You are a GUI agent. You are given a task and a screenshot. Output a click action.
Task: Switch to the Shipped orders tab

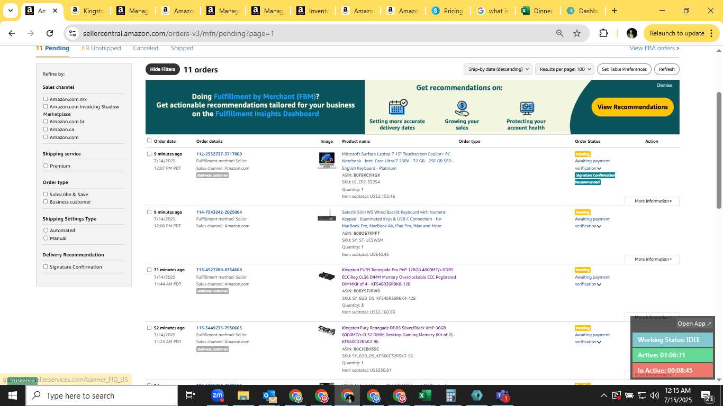182,48
